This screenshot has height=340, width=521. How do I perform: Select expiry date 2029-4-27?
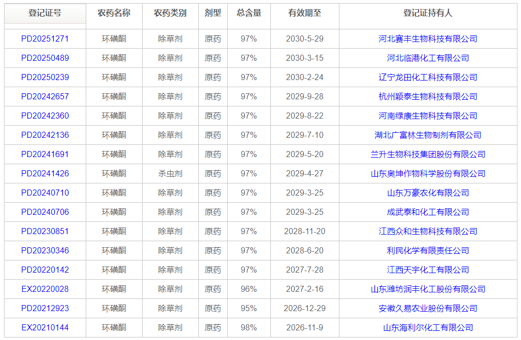coord(305,174)
